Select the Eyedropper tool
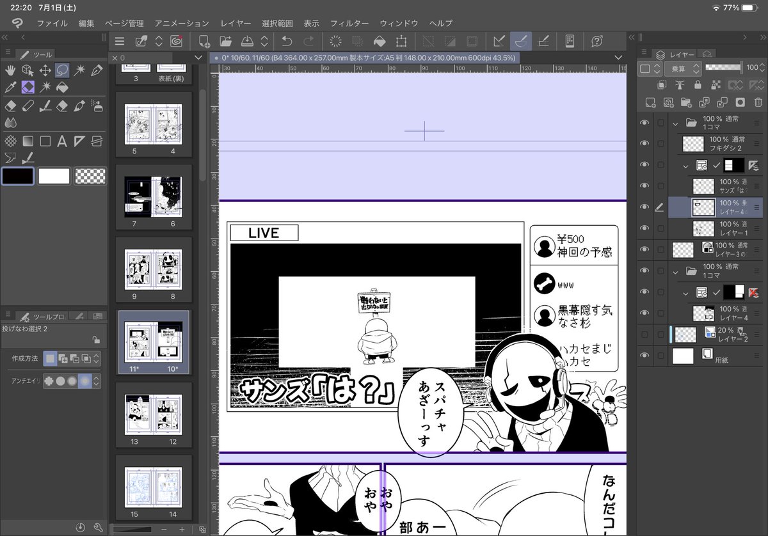Screen dimensions: 768x536 [x=10, y=88]
